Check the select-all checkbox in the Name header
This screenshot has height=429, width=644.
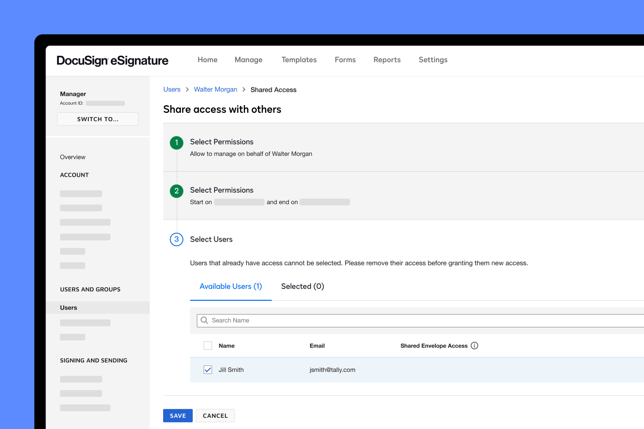208,345
